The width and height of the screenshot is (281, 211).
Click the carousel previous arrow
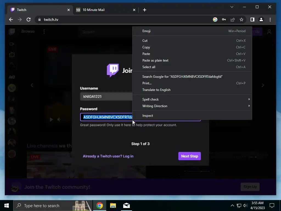(x=32, y=85)
